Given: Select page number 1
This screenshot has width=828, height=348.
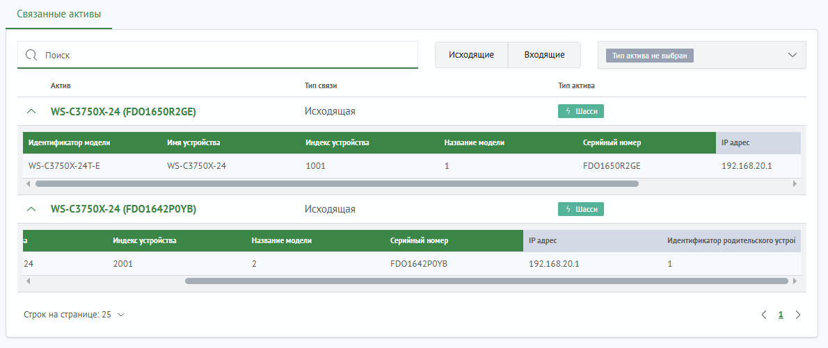Looking at the screenshot, I should (781, 315).
